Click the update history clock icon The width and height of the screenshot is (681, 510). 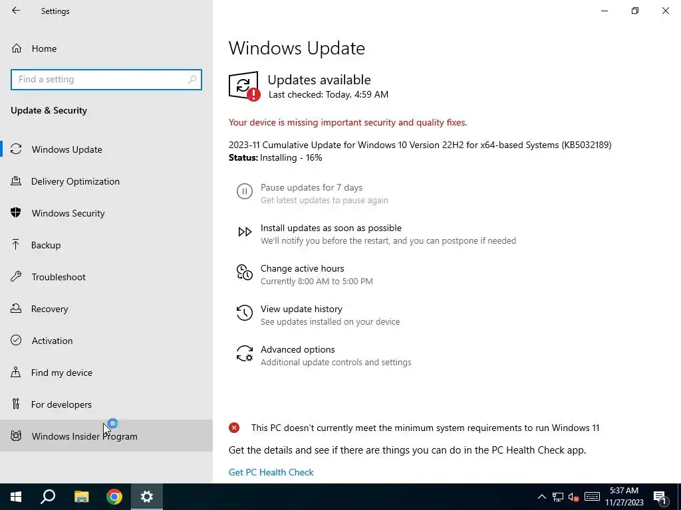245,313
